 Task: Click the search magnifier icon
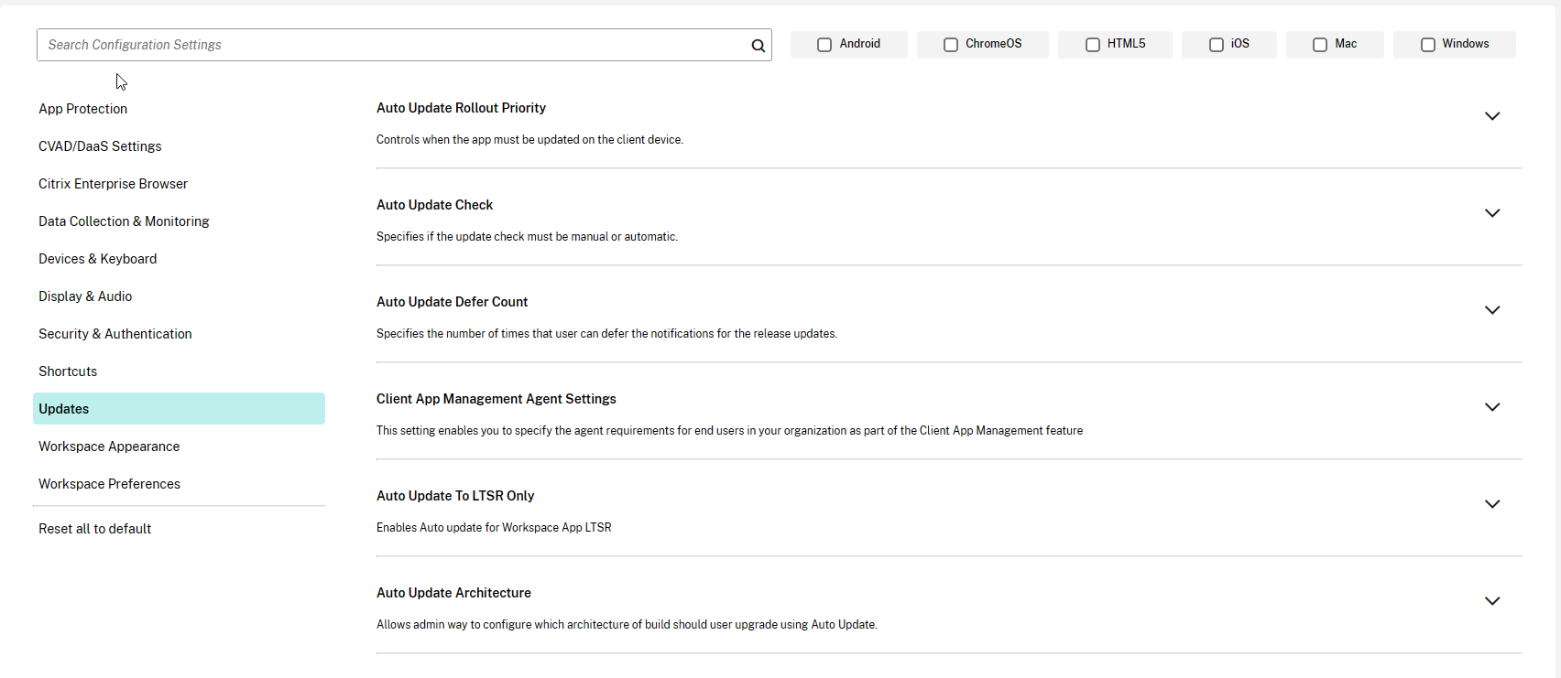[758, 46]
